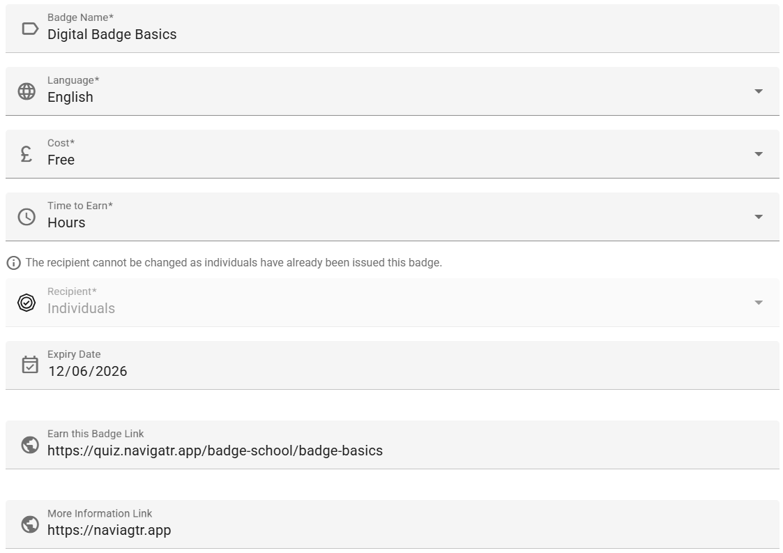The image size is (783, 553).
Task: Open the Time to Earn dropdown arrow
Action: click(759, 217)
